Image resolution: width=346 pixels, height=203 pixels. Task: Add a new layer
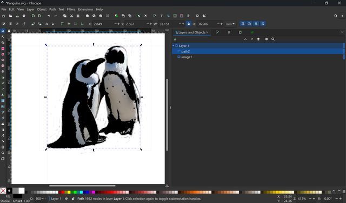pos(175,39)
